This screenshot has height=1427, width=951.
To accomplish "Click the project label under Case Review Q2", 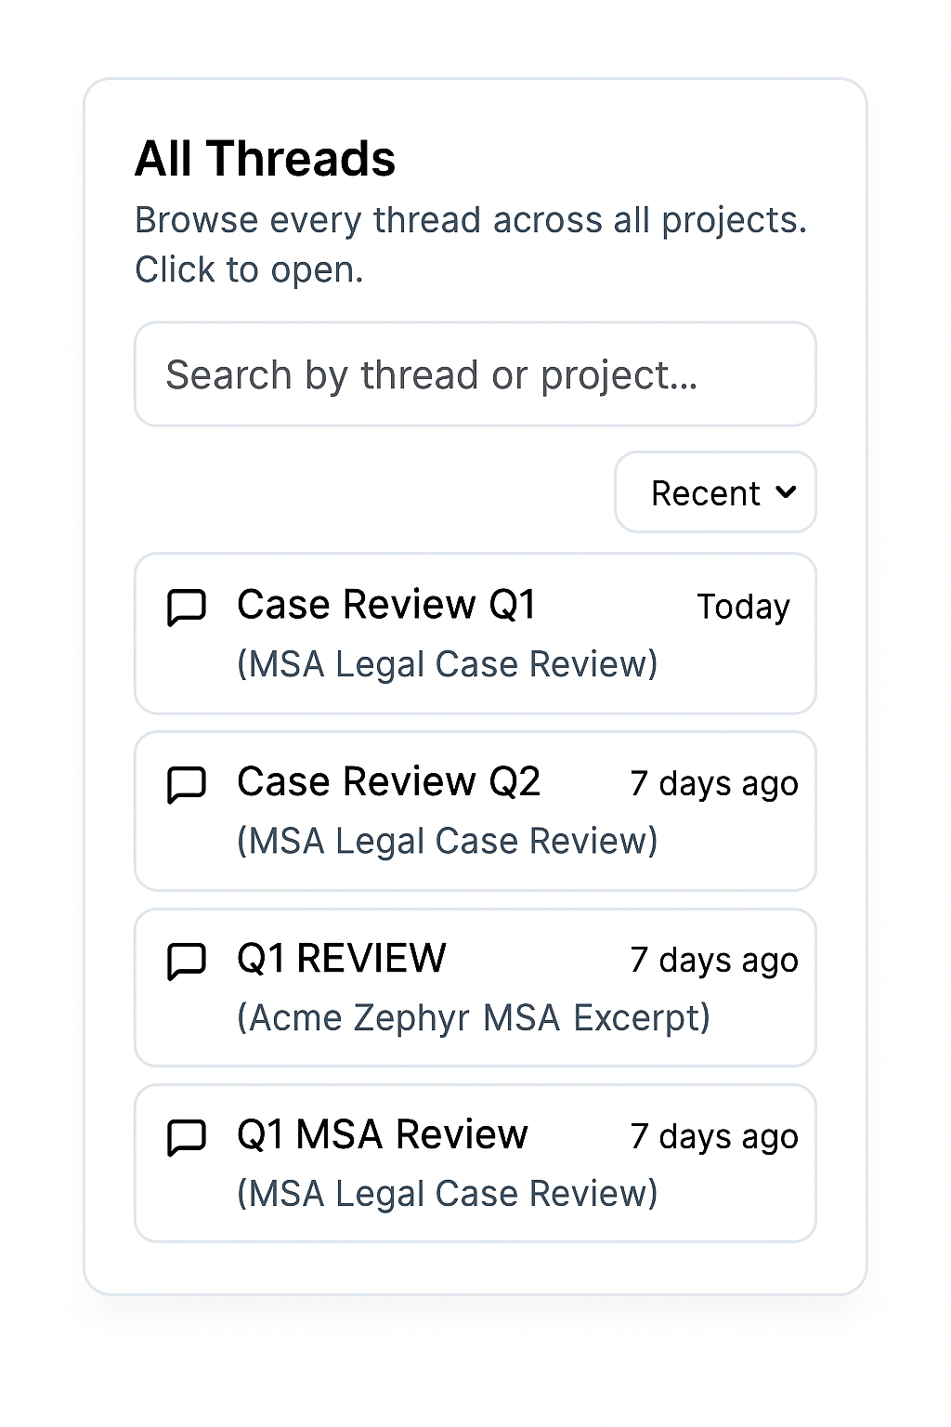I will click(447, 841).
